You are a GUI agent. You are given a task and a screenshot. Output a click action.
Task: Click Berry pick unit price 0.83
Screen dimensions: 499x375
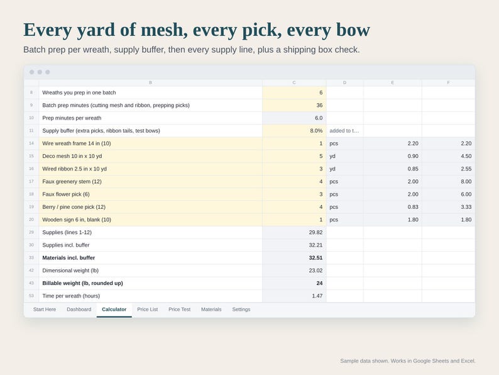(392, 207)
